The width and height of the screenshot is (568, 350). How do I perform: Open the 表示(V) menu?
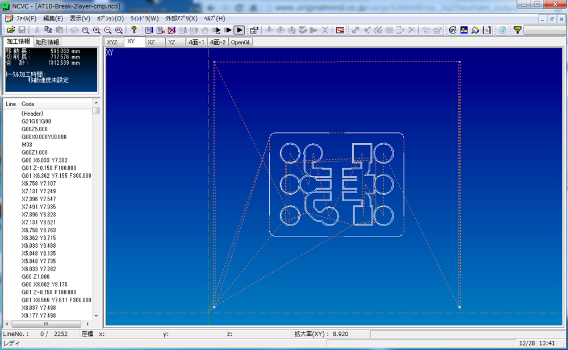[x=80, y=18]
